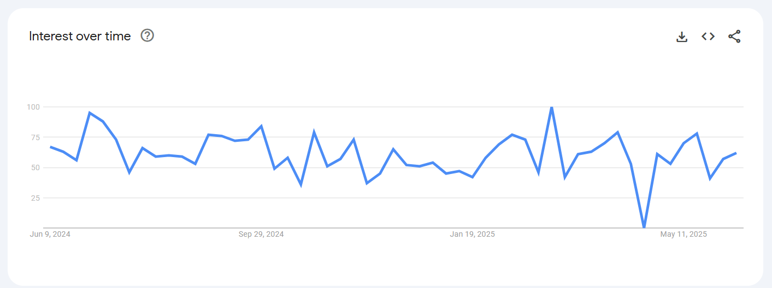Click the line peak near Sep 29, 2024

pos(261,126)
